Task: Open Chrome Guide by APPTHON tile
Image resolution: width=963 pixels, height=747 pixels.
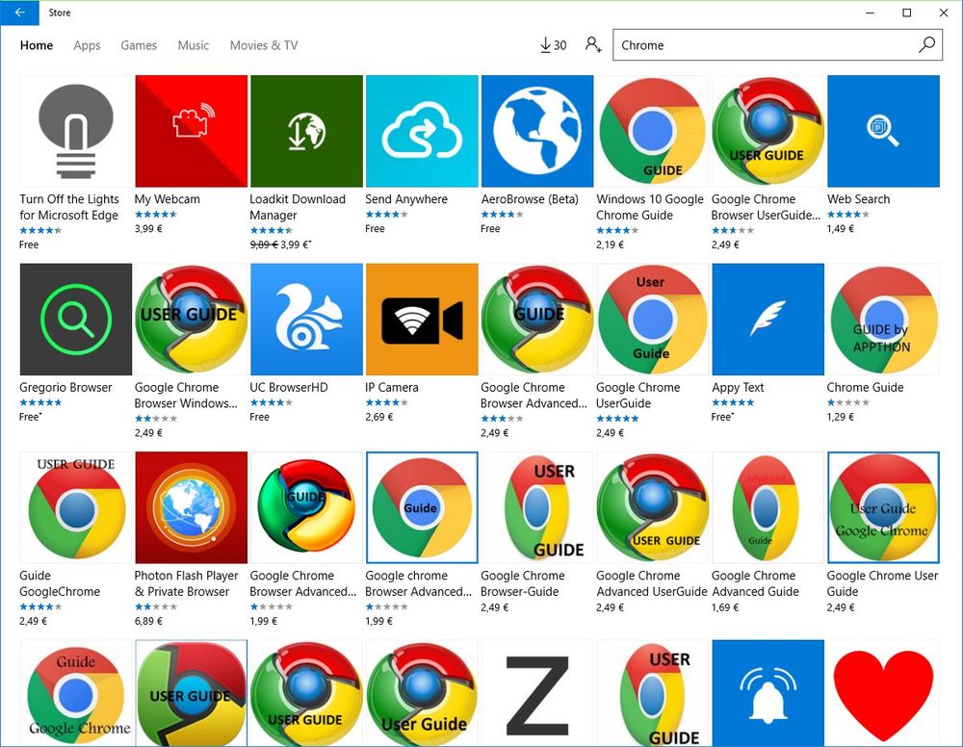Action: [x=883, y=320]
